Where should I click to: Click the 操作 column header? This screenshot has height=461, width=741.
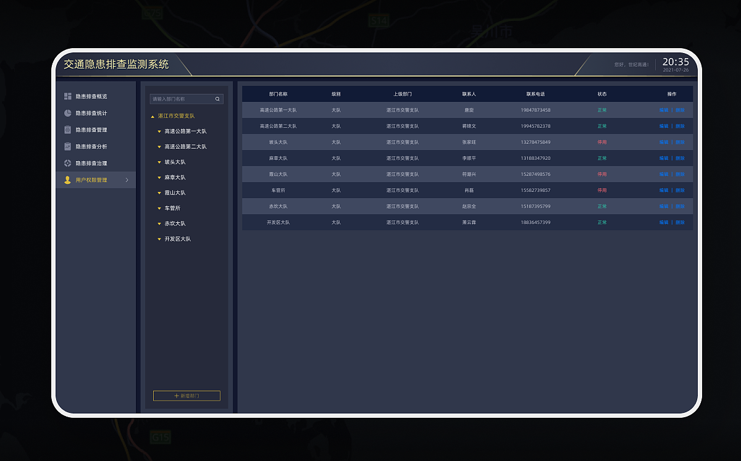coord(672,94)
